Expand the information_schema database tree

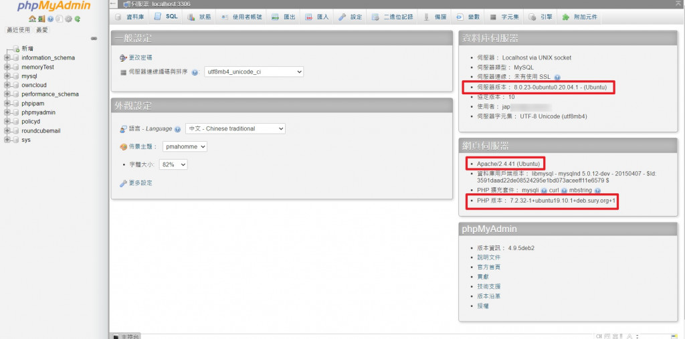pyautogui.click(x=7, y=58)
